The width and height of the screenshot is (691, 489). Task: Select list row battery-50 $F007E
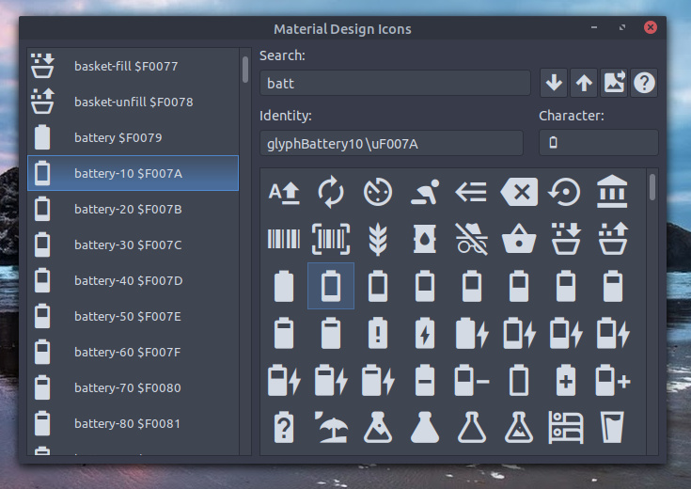point(133,316)
